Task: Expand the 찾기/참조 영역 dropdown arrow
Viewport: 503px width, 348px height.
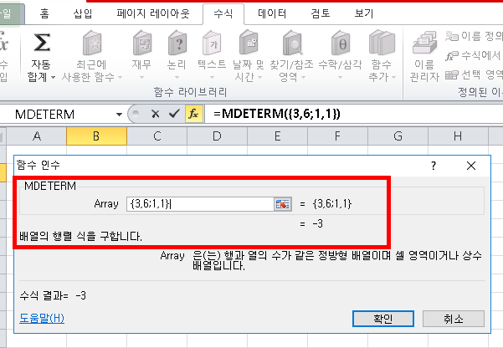Action: tap(303, 77)
